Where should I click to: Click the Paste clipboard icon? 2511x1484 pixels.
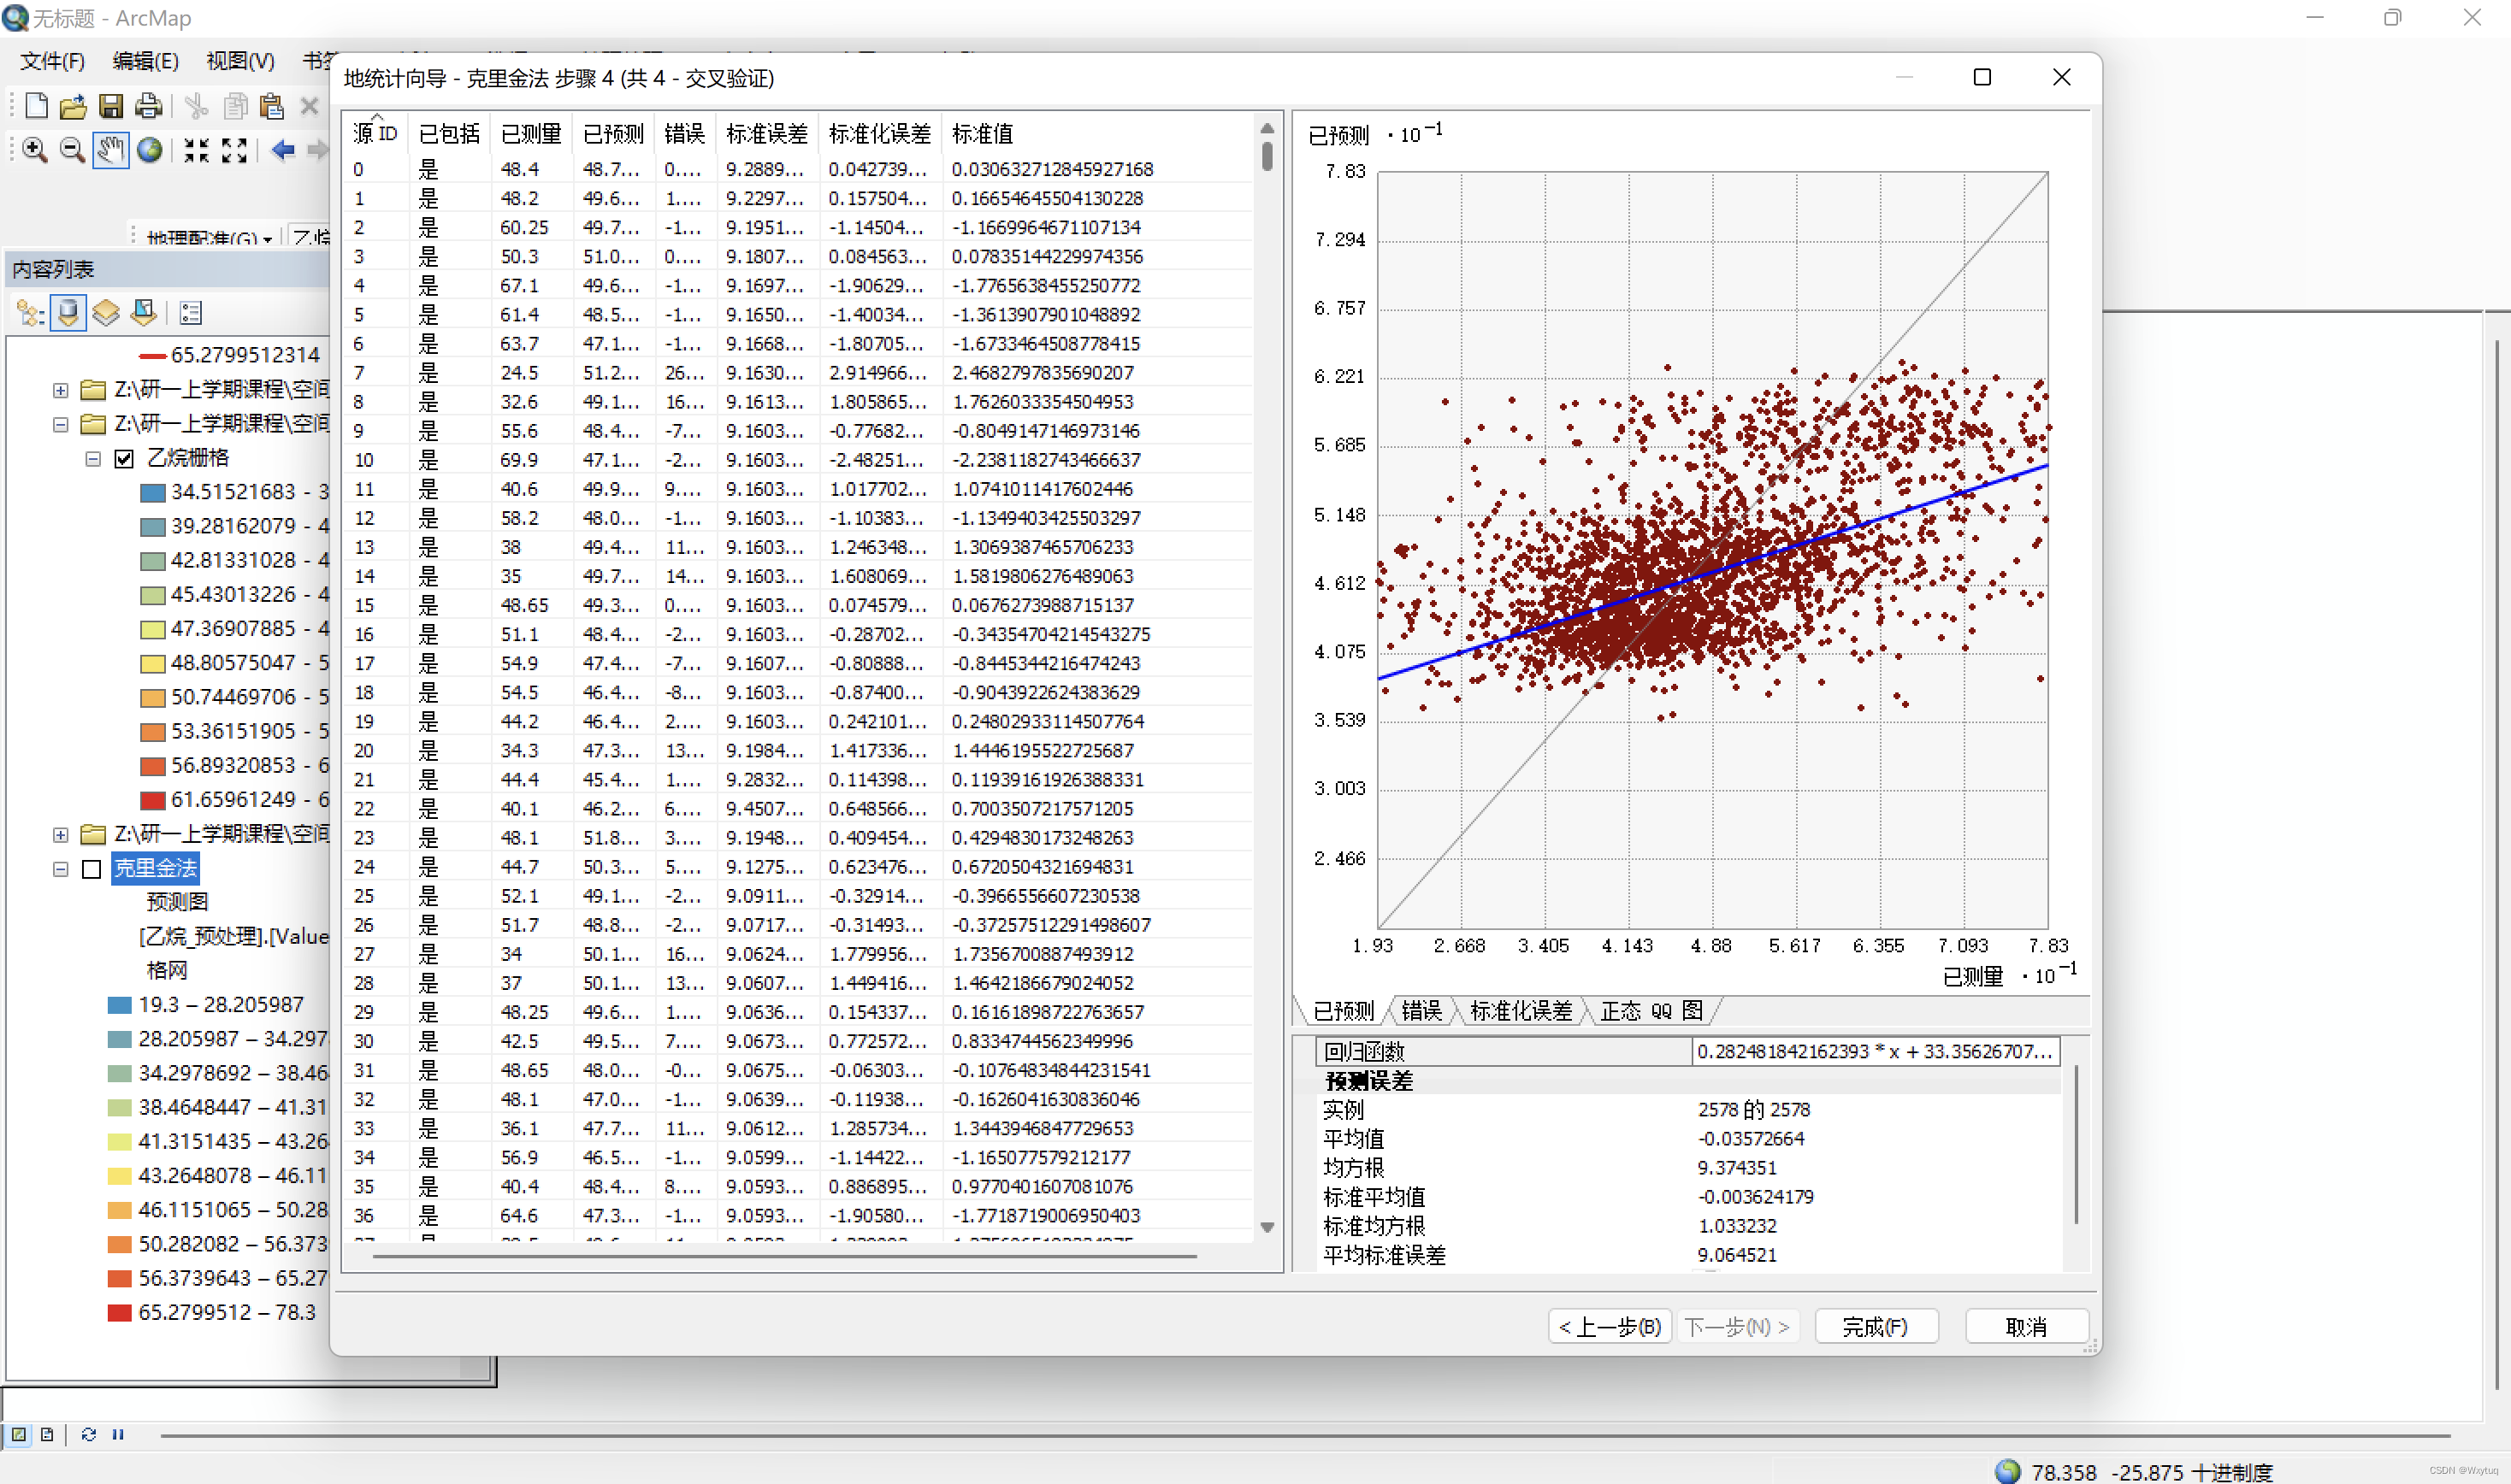tap(271, 106)
